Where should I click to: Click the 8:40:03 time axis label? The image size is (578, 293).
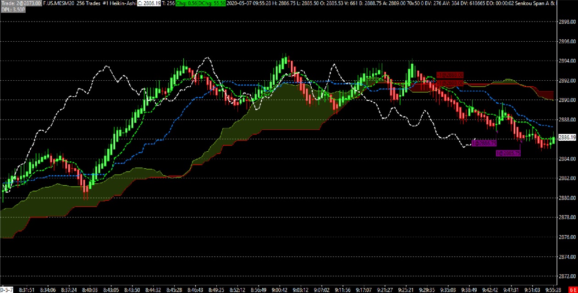89,290
